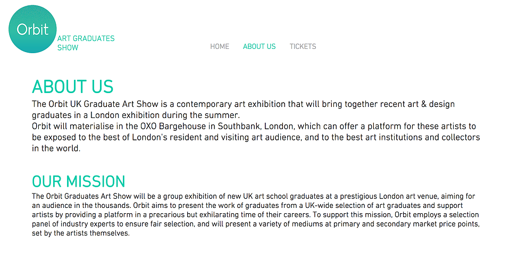
Task: Select ABOUT US in the navigation bar
Action: click(x=259, y=46)
